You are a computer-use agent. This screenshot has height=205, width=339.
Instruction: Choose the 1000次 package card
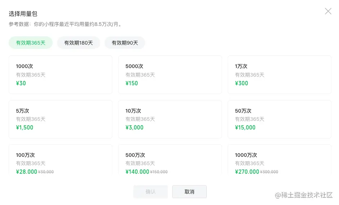tap(60, 74)
